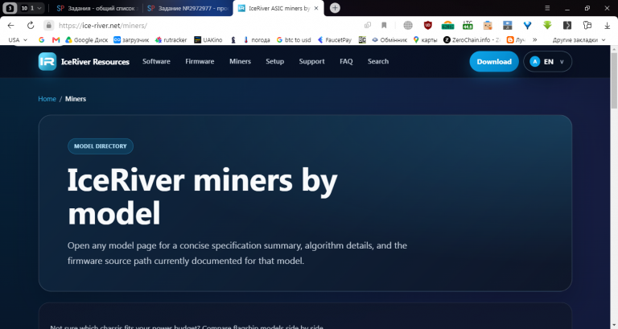
Task: Expand the EN language selector
Action: click(547, 61)
